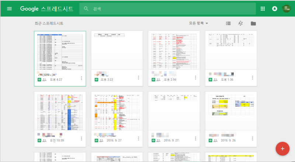Viewport: 295px width, 162px height.
Task: Click shared people icon on 오전 10:39 card
Action: [x=44, y=141]
